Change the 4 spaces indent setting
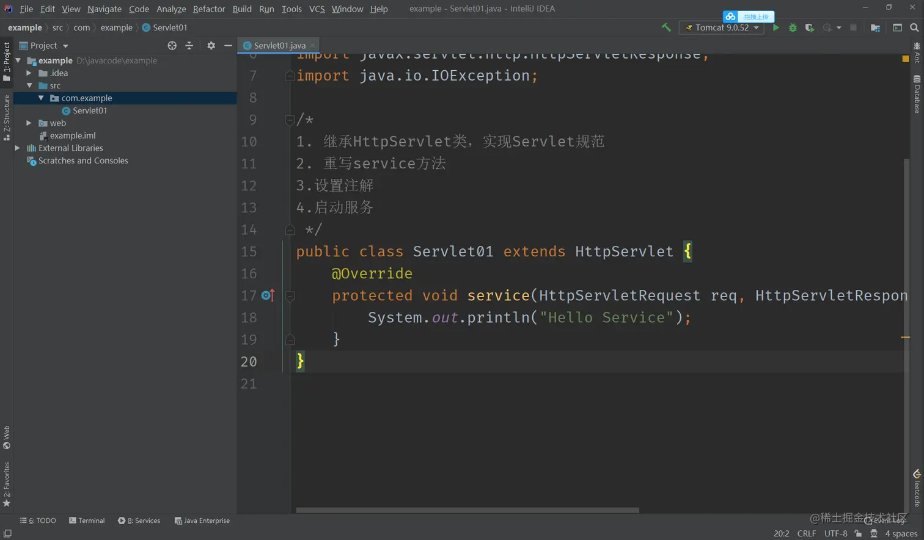Viewport: 924px width, 540px height. 901,533
